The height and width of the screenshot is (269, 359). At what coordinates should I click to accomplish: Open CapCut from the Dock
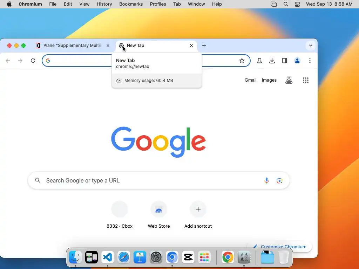(x=188, y=257)
